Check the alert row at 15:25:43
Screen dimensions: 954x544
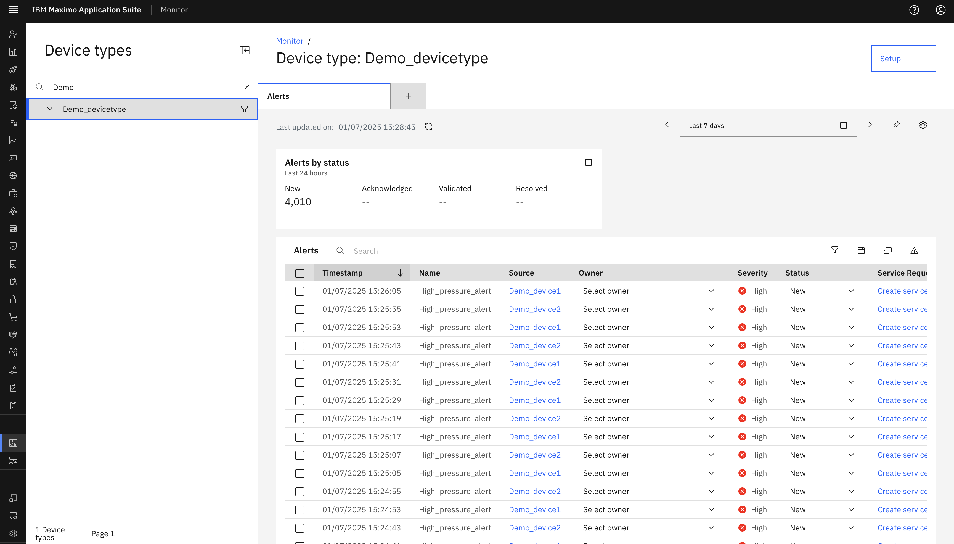(x=300, y=346)
